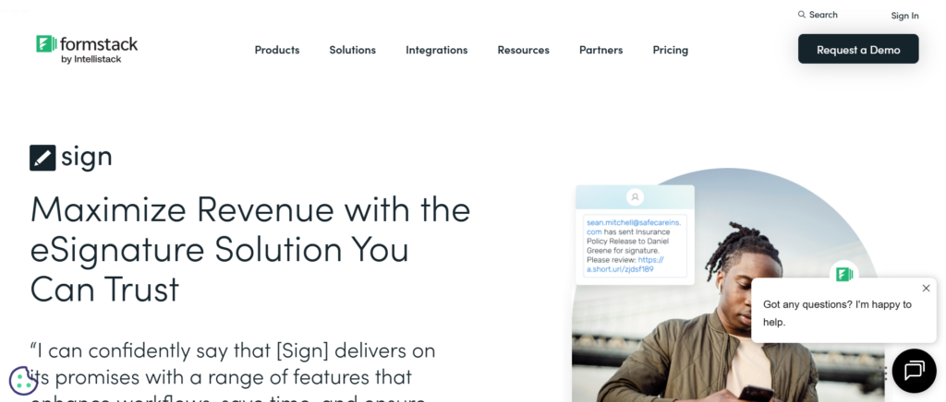The width and height of the screenshot is (946, 402).
Task: Open the Partners menu item
Action: click(x=600, y=50)
